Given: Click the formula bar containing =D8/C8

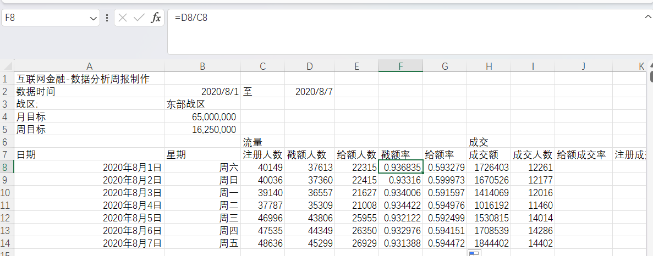Looking at the screenshot, I should 385,18.
